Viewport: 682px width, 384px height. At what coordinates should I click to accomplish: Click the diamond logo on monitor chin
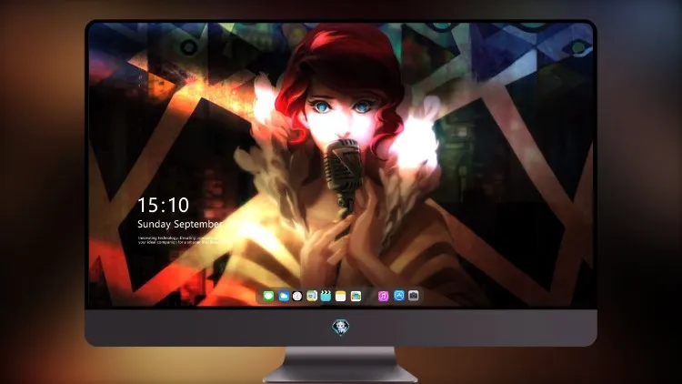point(341,327)
